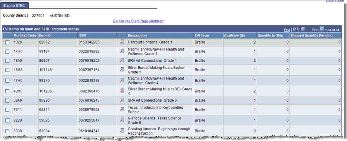
Task: Click ISBN 0153342285 cell
Action: point(89,42)
